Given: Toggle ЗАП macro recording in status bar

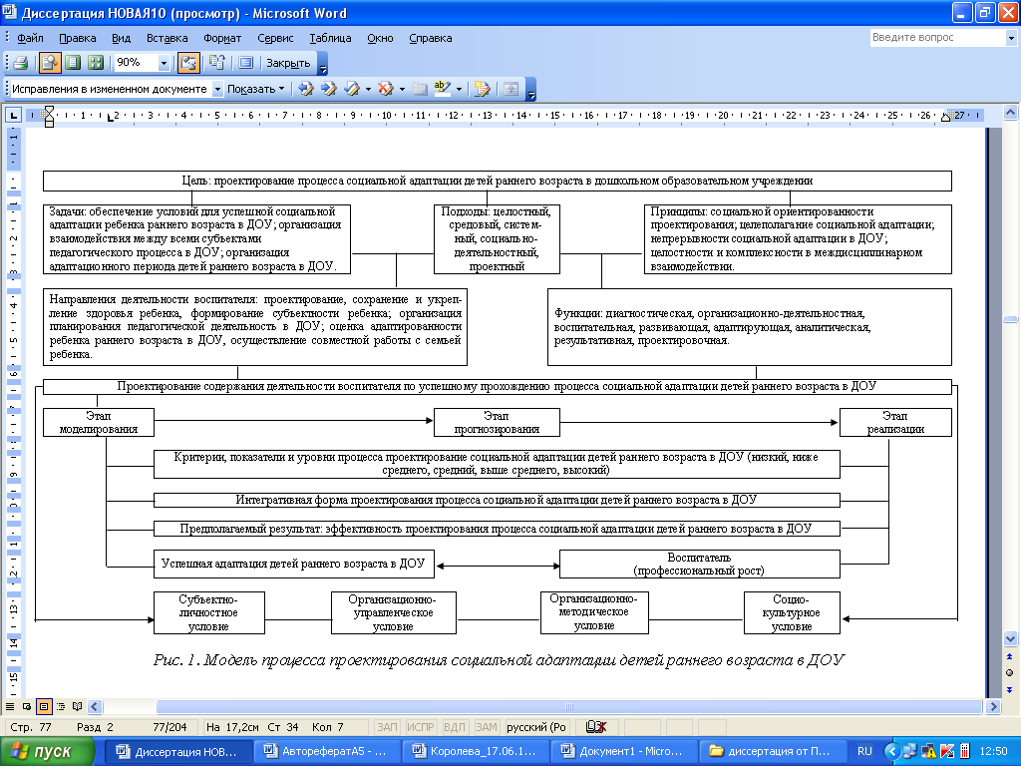Looking at the screenshot, I should click(x=388, y=727).
